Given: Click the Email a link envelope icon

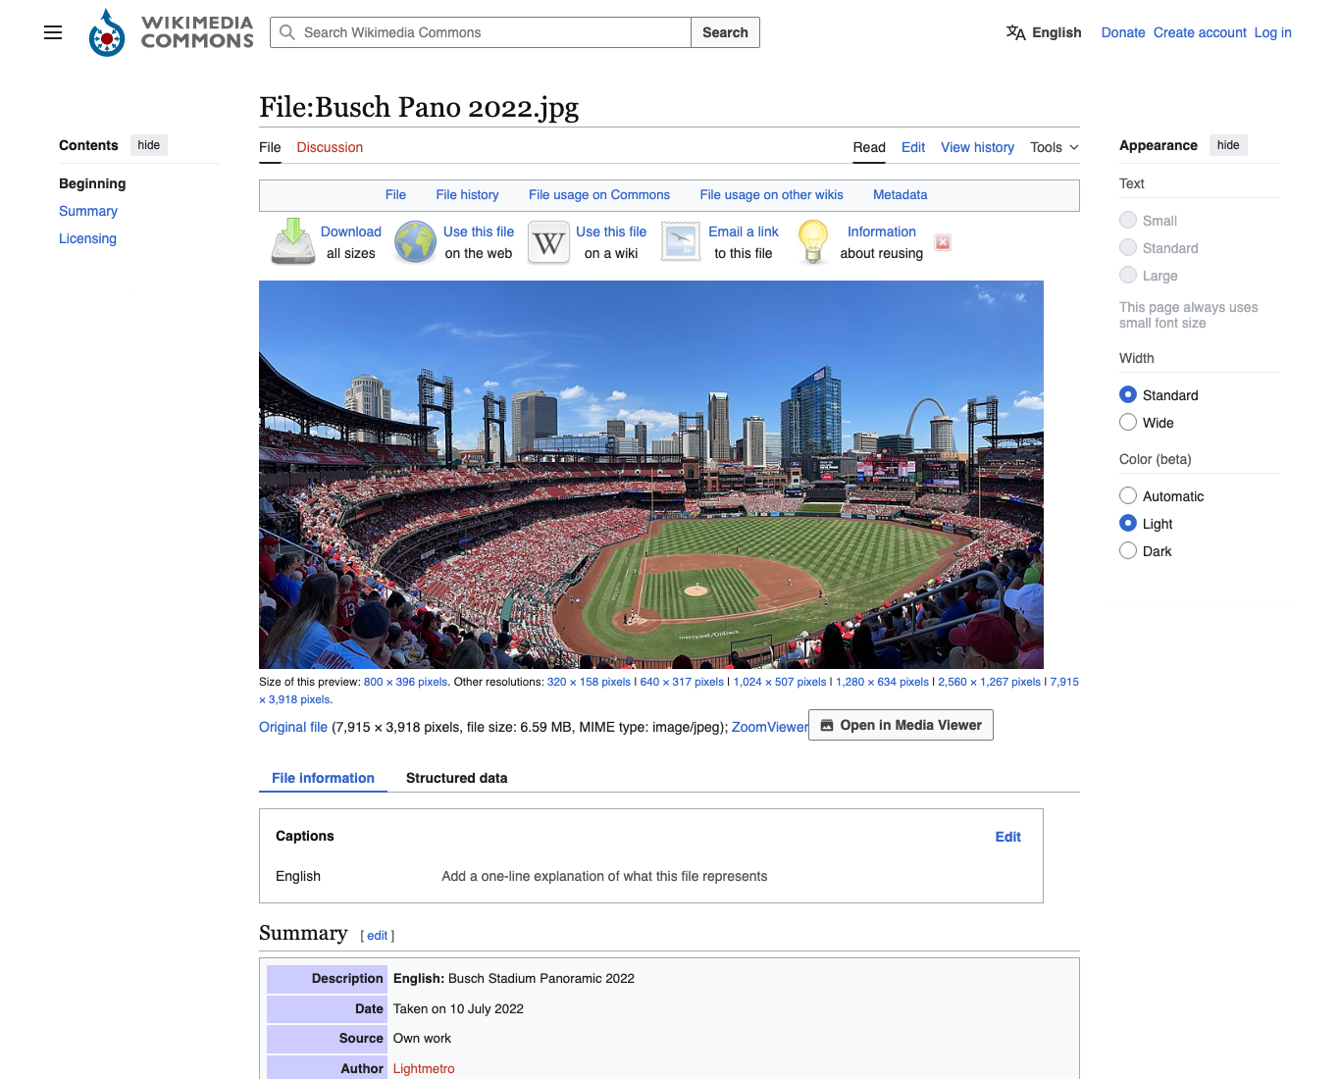Looking at the screenshot, I should (x=681, y=242).
